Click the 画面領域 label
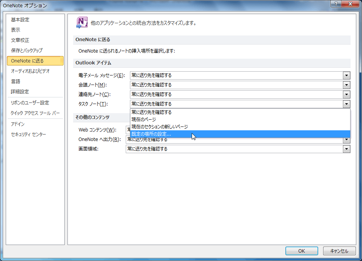362x261 pixels. coord(88,149)
